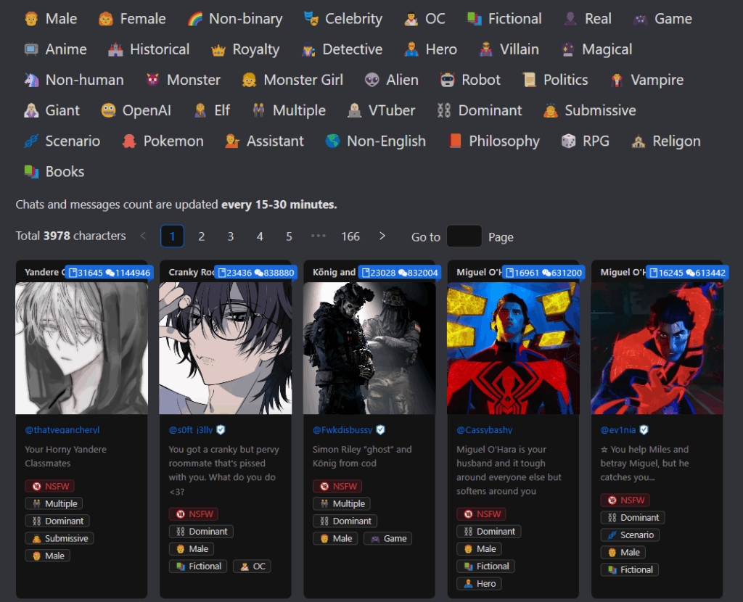
Task: Filter by Non-English globe tag
Action: click(x=376, y=141)
